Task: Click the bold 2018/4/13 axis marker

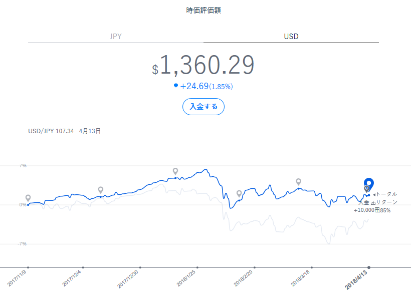Action: point(369,267)
